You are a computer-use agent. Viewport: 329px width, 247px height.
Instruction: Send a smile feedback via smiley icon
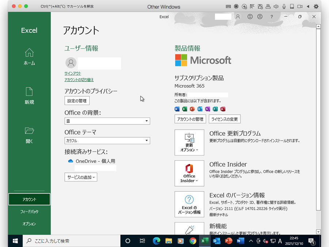pos(250,16)
